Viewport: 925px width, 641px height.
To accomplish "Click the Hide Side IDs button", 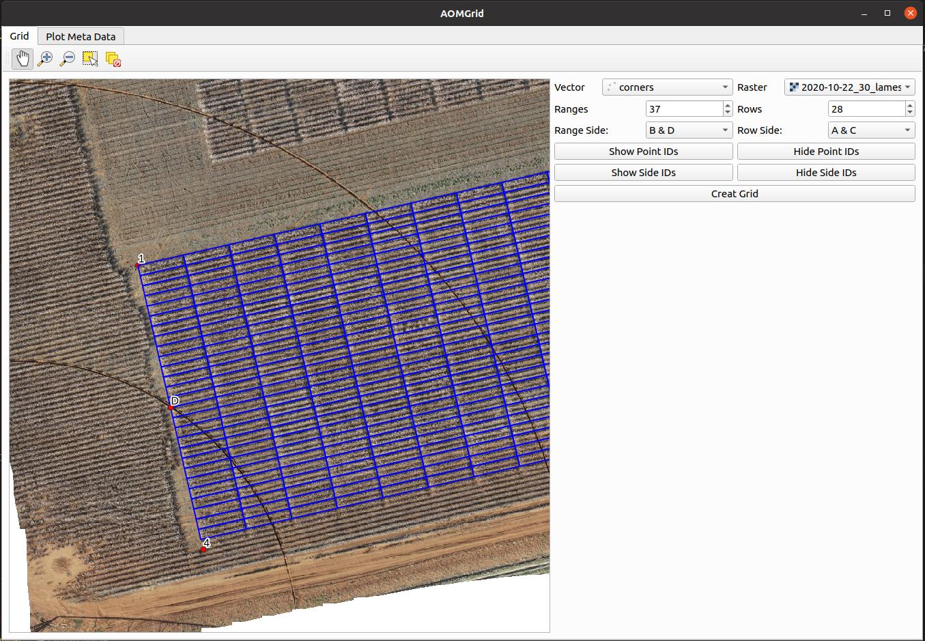I will pos(826,172).
